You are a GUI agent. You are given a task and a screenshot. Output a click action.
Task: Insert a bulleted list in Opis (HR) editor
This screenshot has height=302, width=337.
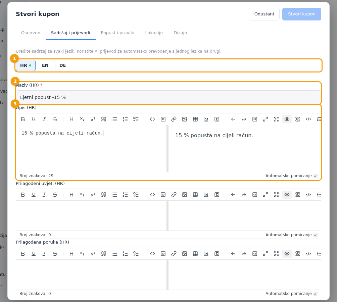pos(114,119)
